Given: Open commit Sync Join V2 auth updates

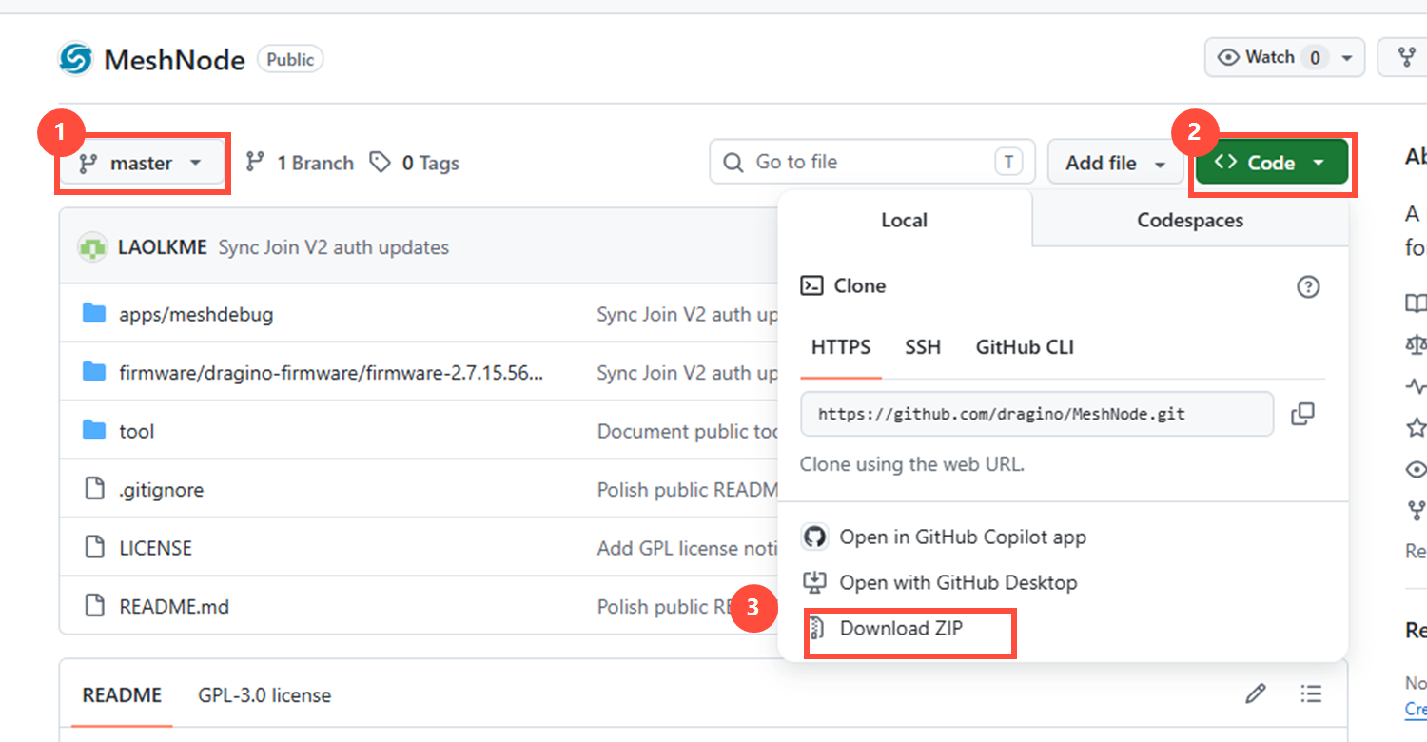Looking at the screenshot, I should (334, 247).
